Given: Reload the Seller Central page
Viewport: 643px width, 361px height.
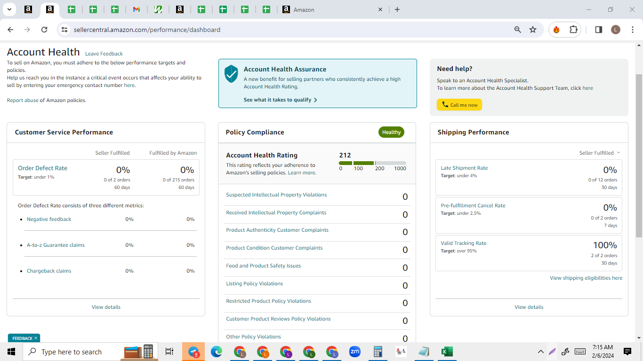Looking at the screenshot, I should [x=44, y=30].
